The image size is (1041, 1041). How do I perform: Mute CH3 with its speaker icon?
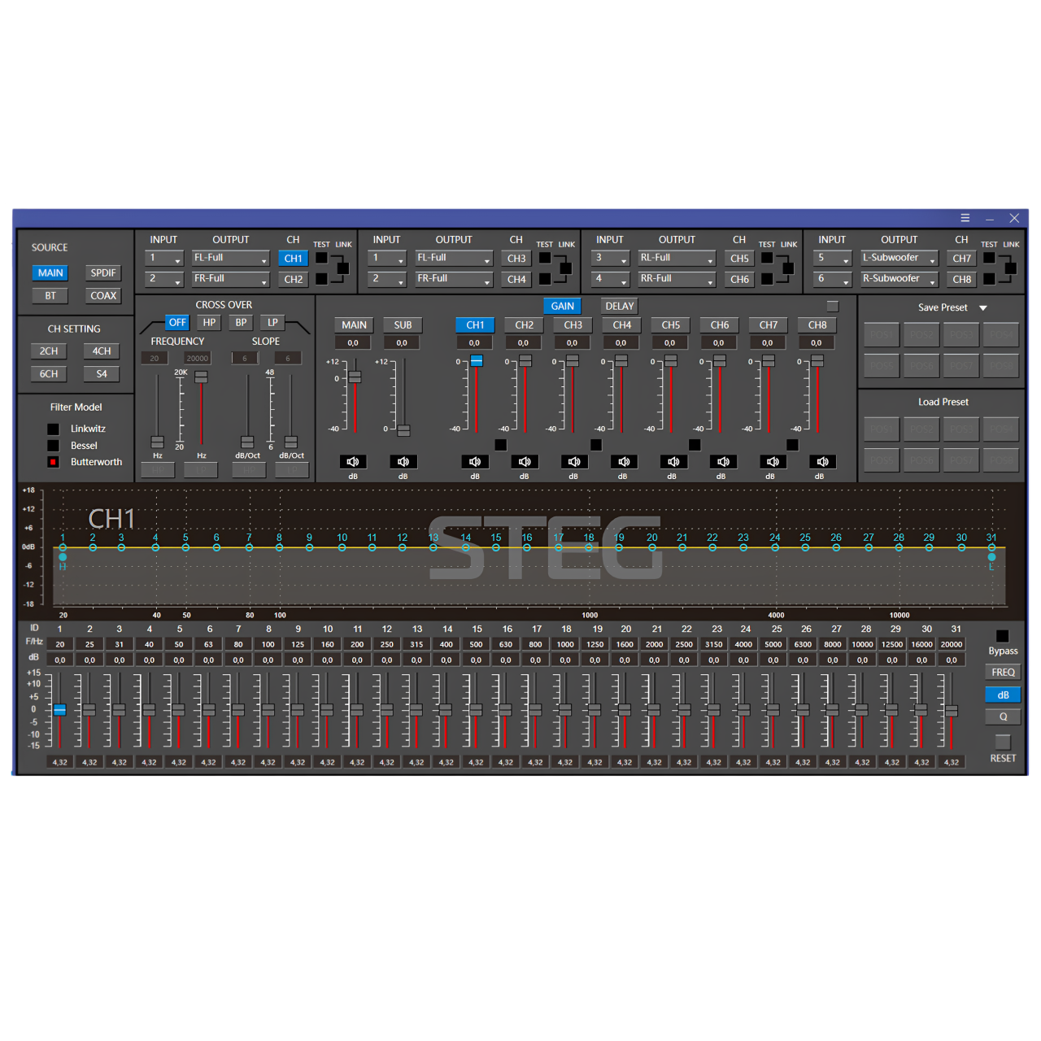pos(573,461)
